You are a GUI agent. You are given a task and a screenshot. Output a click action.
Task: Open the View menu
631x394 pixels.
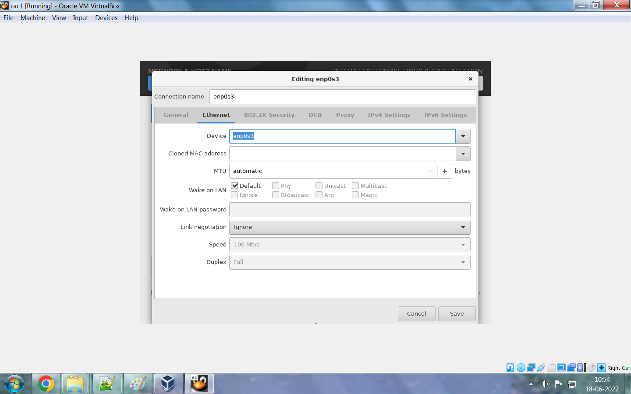(x=59, y=18)
